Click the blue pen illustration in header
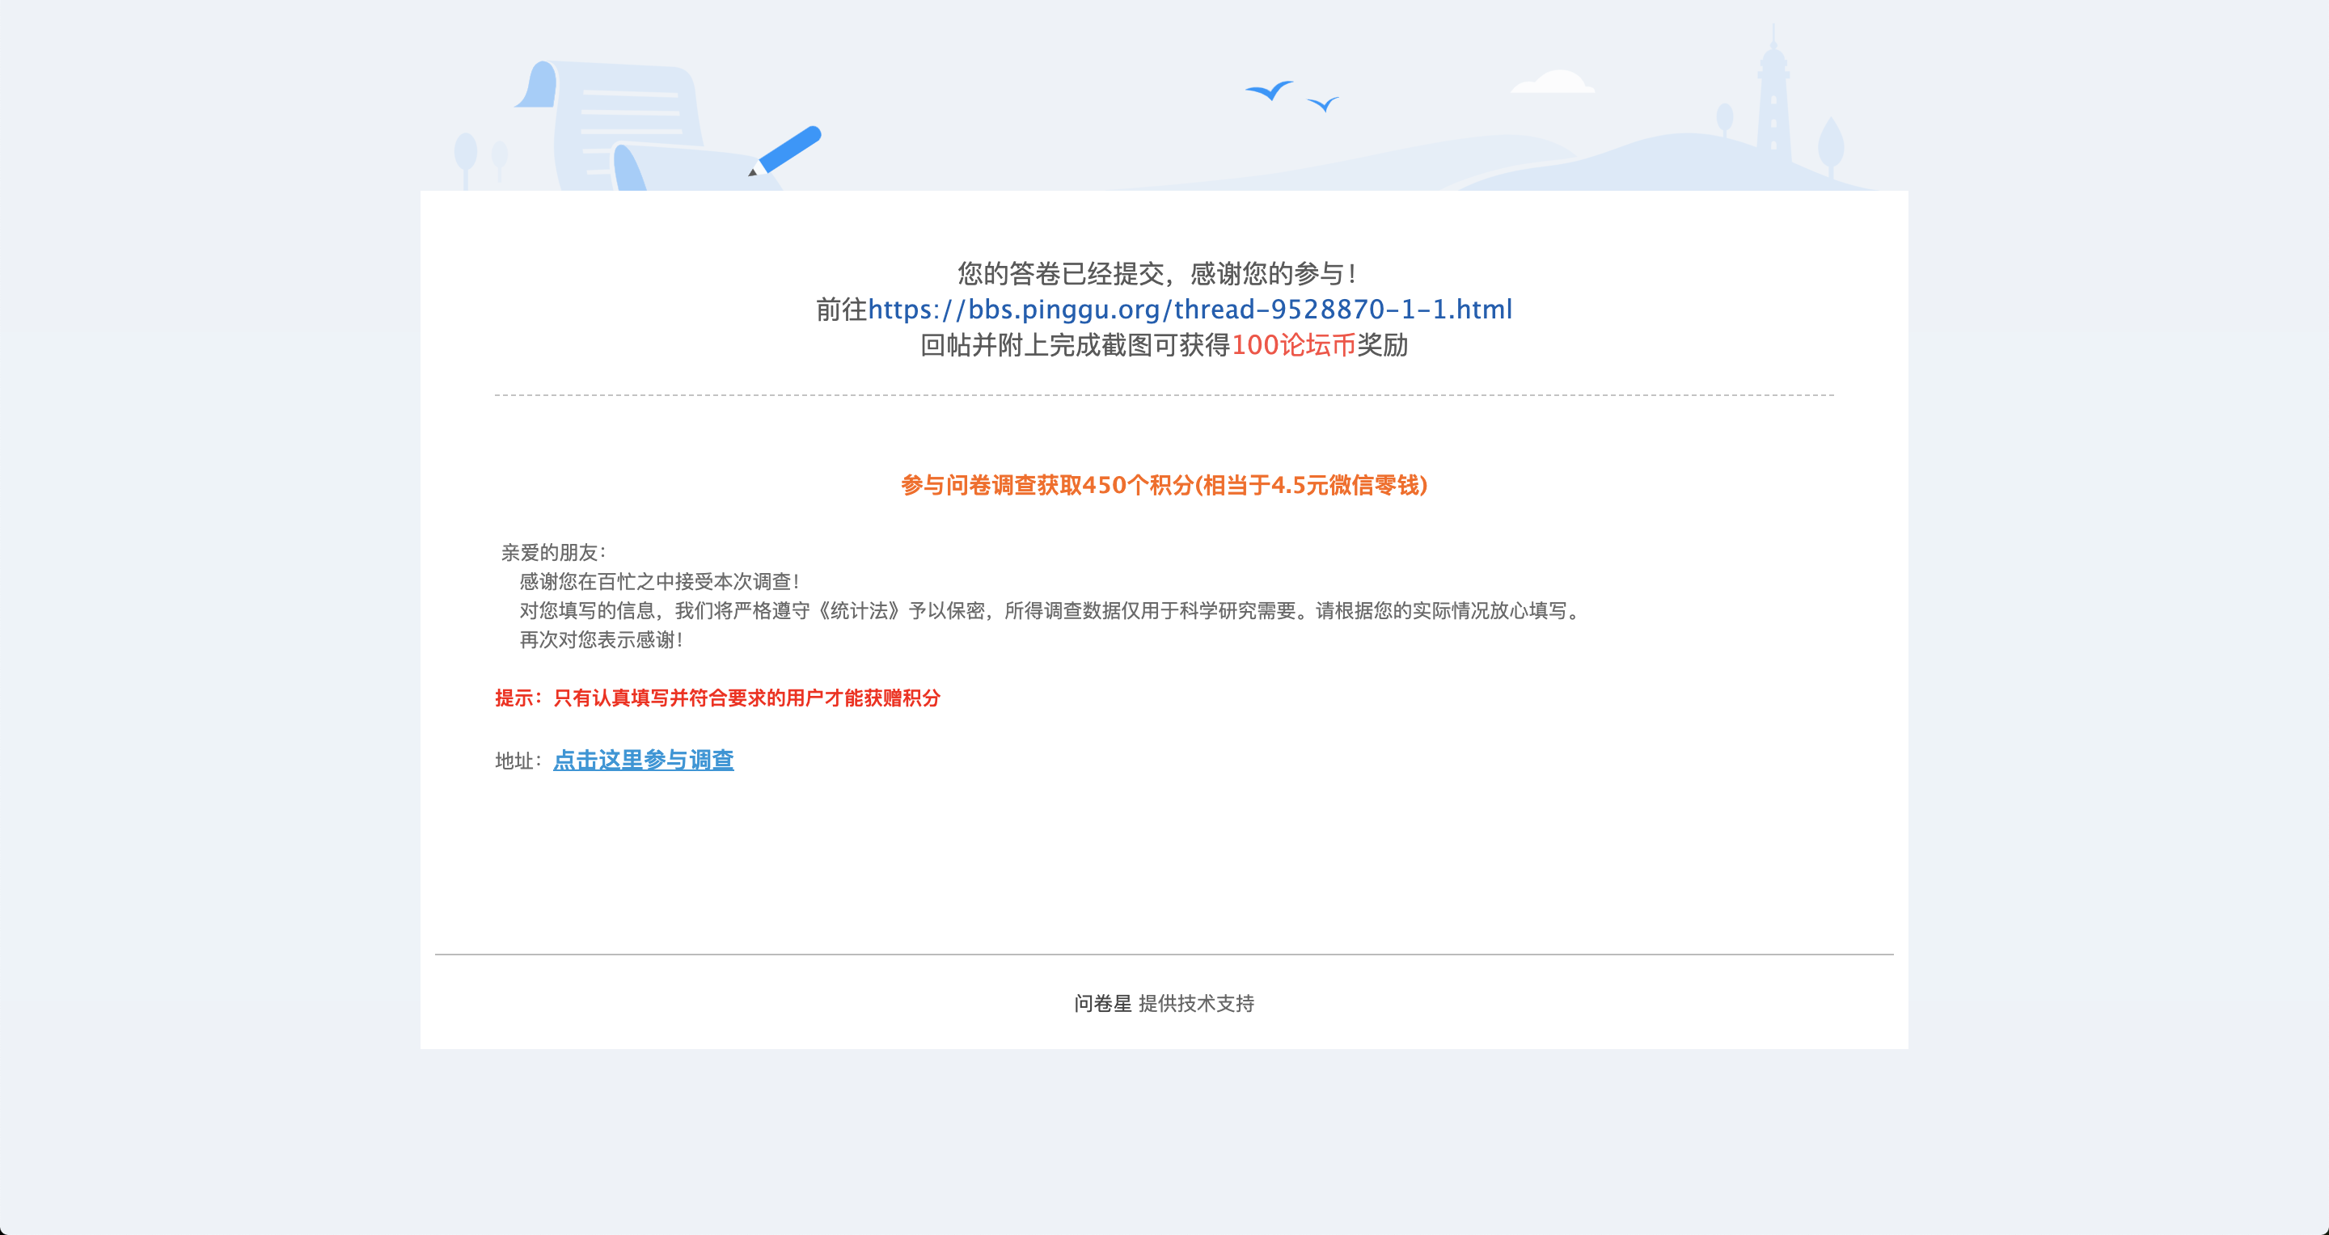Viewport: 2329px width, 1235px height. pyautogui.click(x=788, y=150)
